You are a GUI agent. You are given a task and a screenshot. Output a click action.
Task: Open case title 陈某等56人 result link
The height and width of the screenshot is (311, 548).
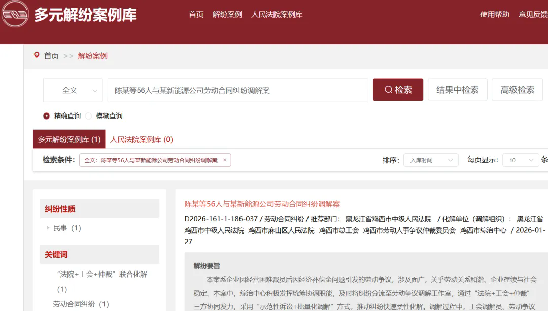click(262, 204)
